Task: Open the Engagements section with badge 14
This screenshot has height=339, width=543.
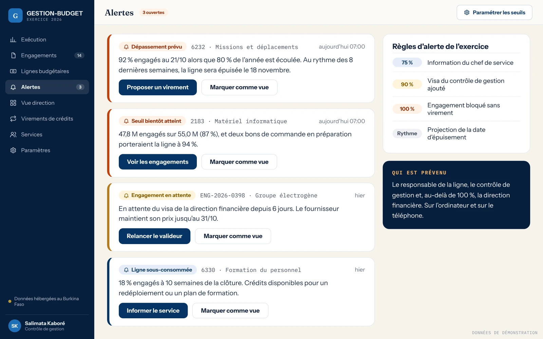Action: (47, 55)
